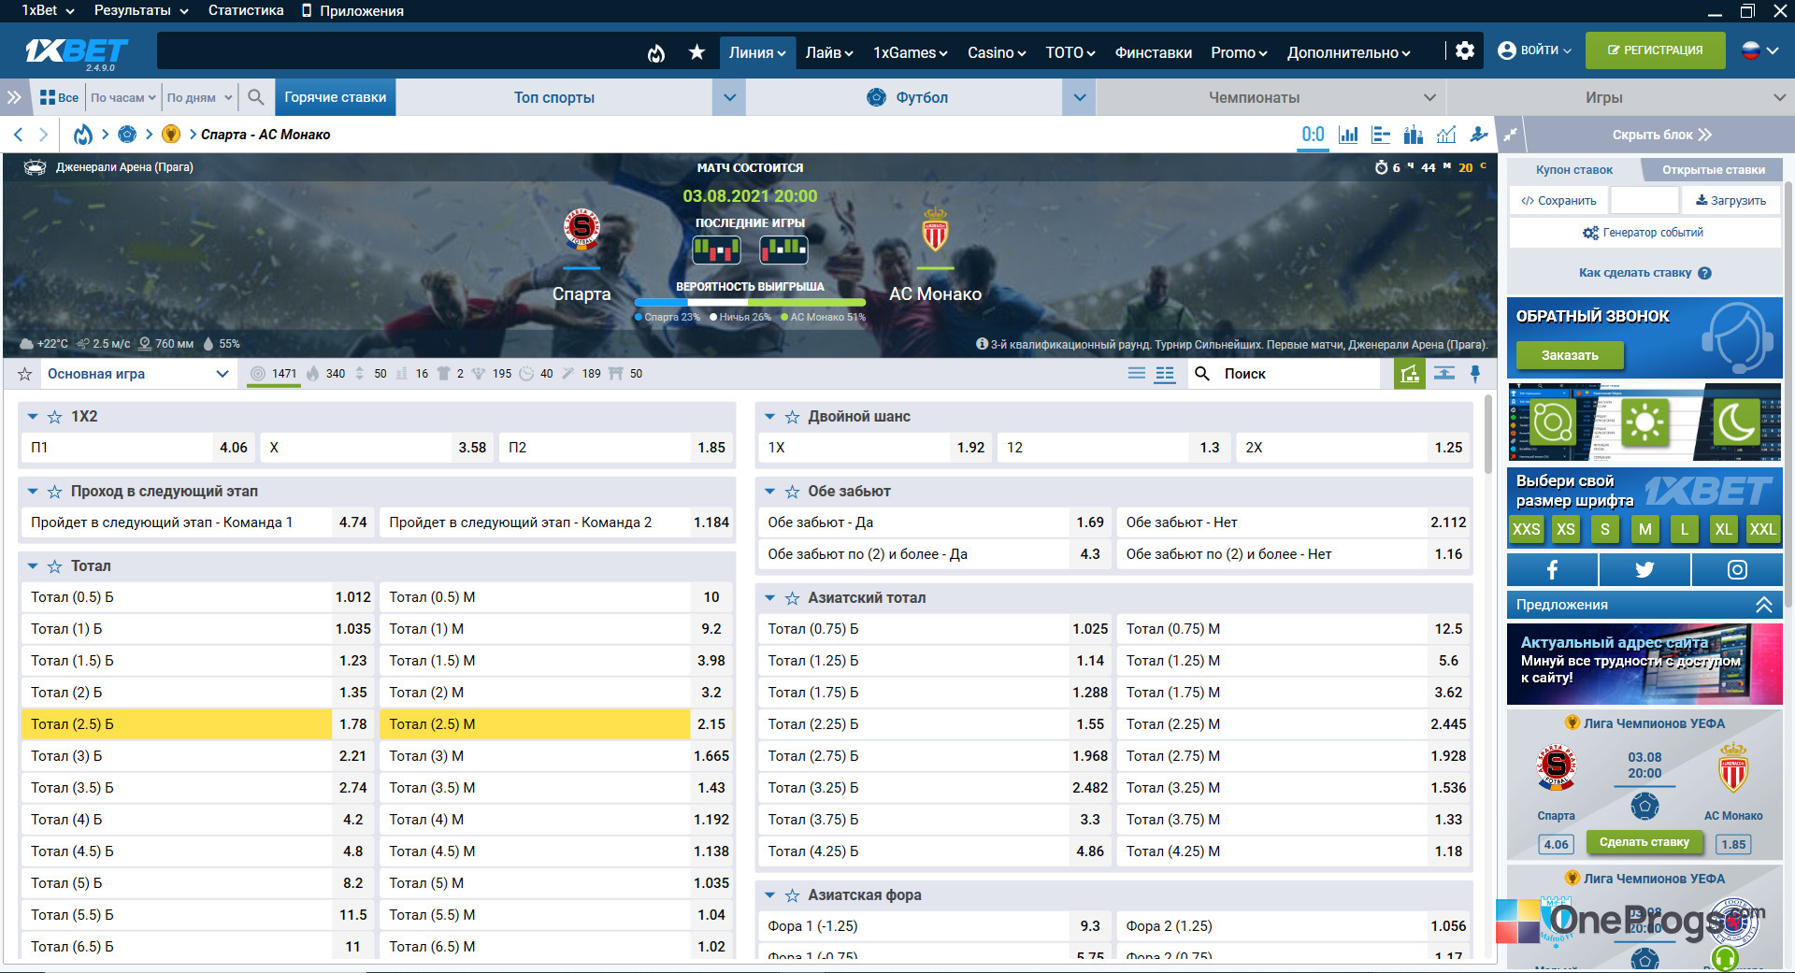Open the Instagram page
The height and width of the screenshot is (973, 1795).
[1737, 569]
